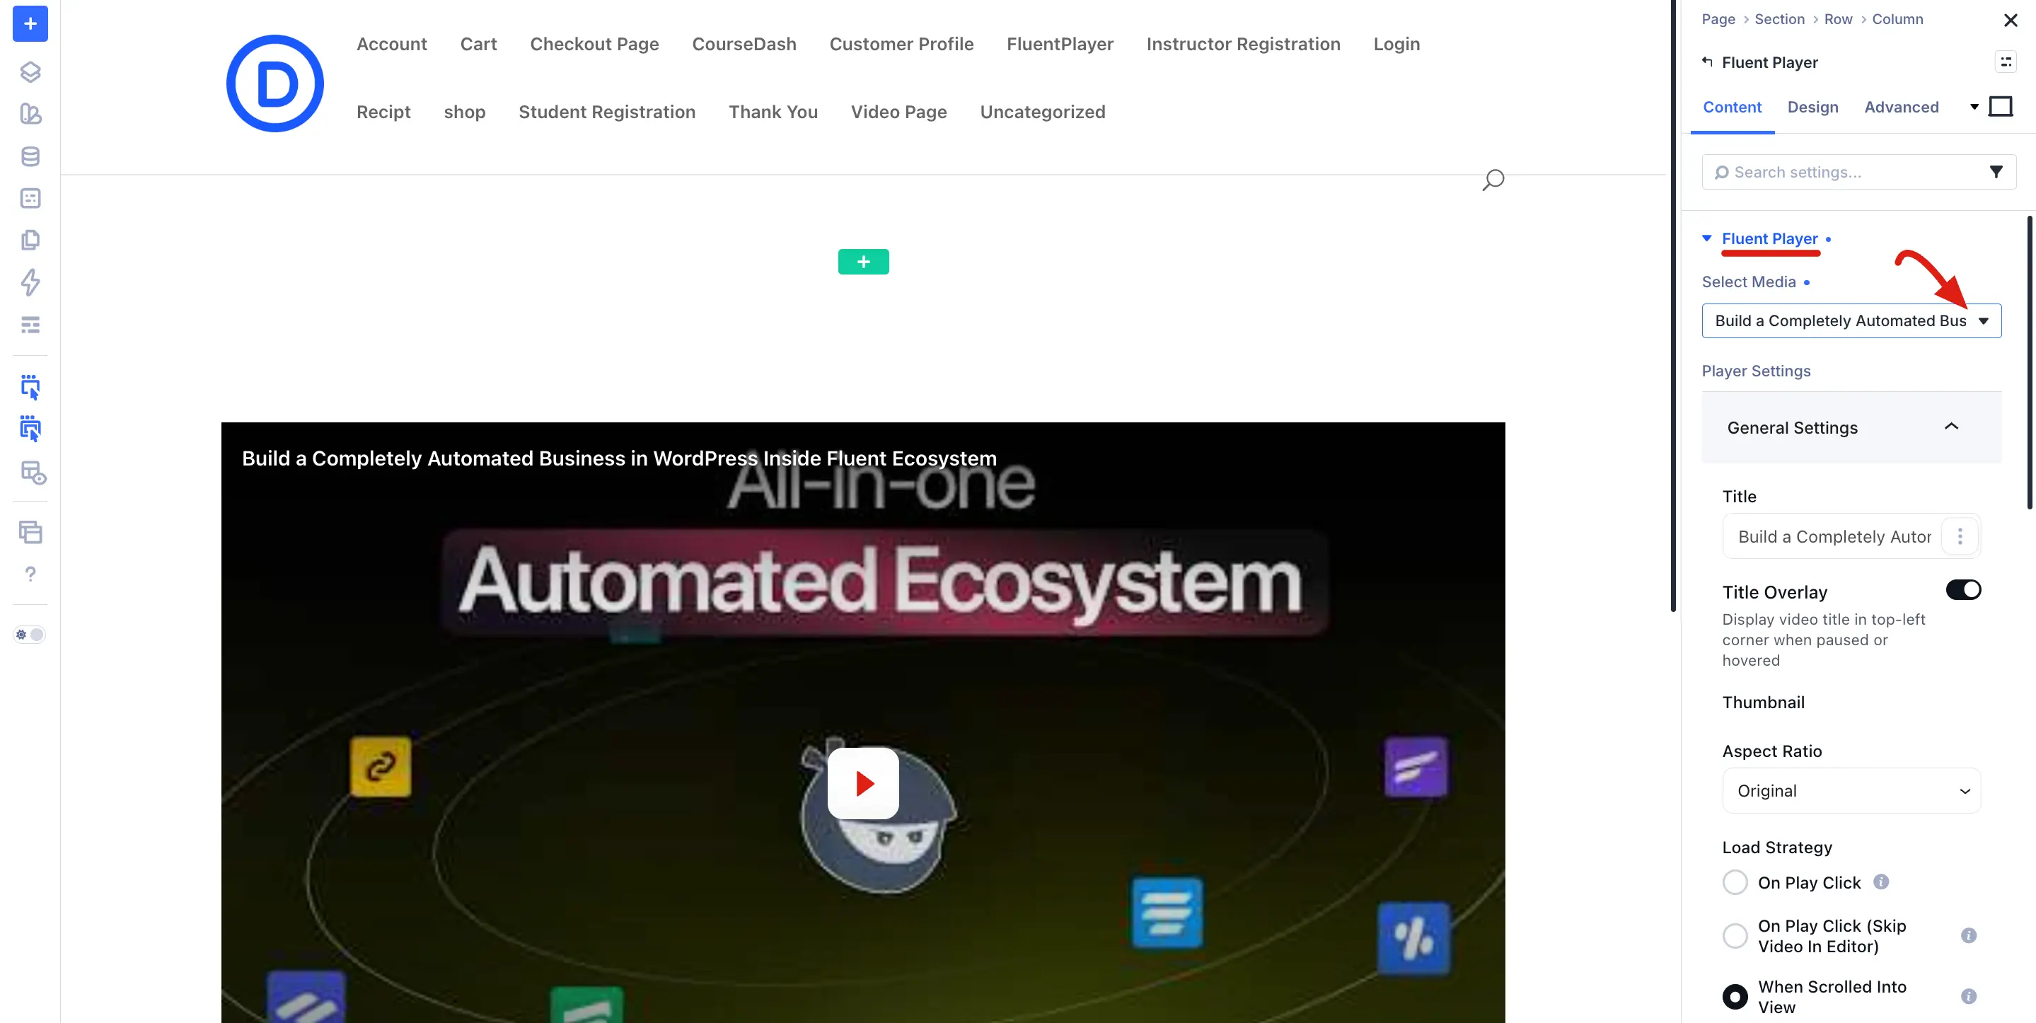2036x1023 pixels.
Task: Toggle the Title Overlay switch
Action: (x=1963, y=590)
